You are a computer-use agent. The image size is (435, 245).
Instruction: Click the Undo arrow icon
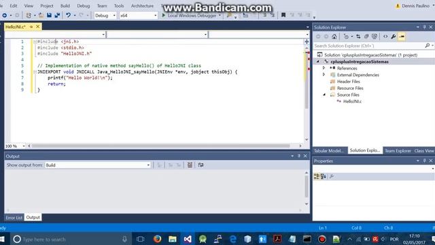click(68, 15)
